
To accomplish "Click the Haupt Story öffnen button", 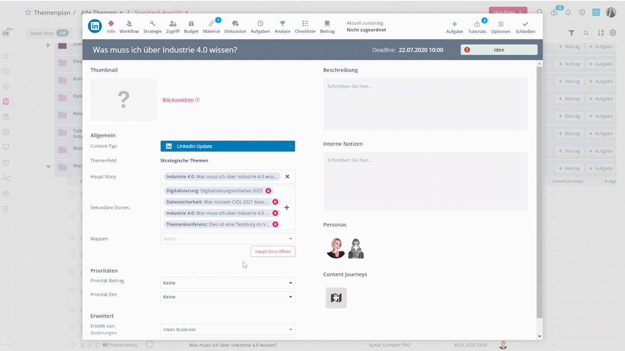I will pyautogui.click(x=272, y=252).
